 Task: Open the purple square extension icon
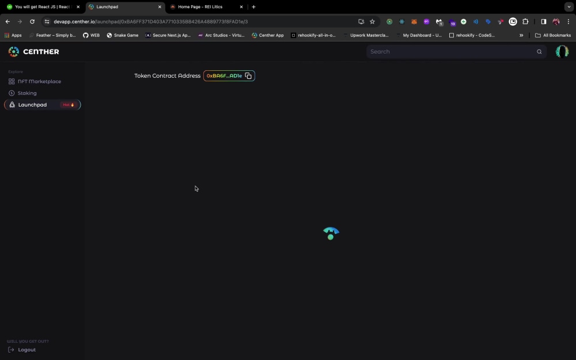(426, 22)
